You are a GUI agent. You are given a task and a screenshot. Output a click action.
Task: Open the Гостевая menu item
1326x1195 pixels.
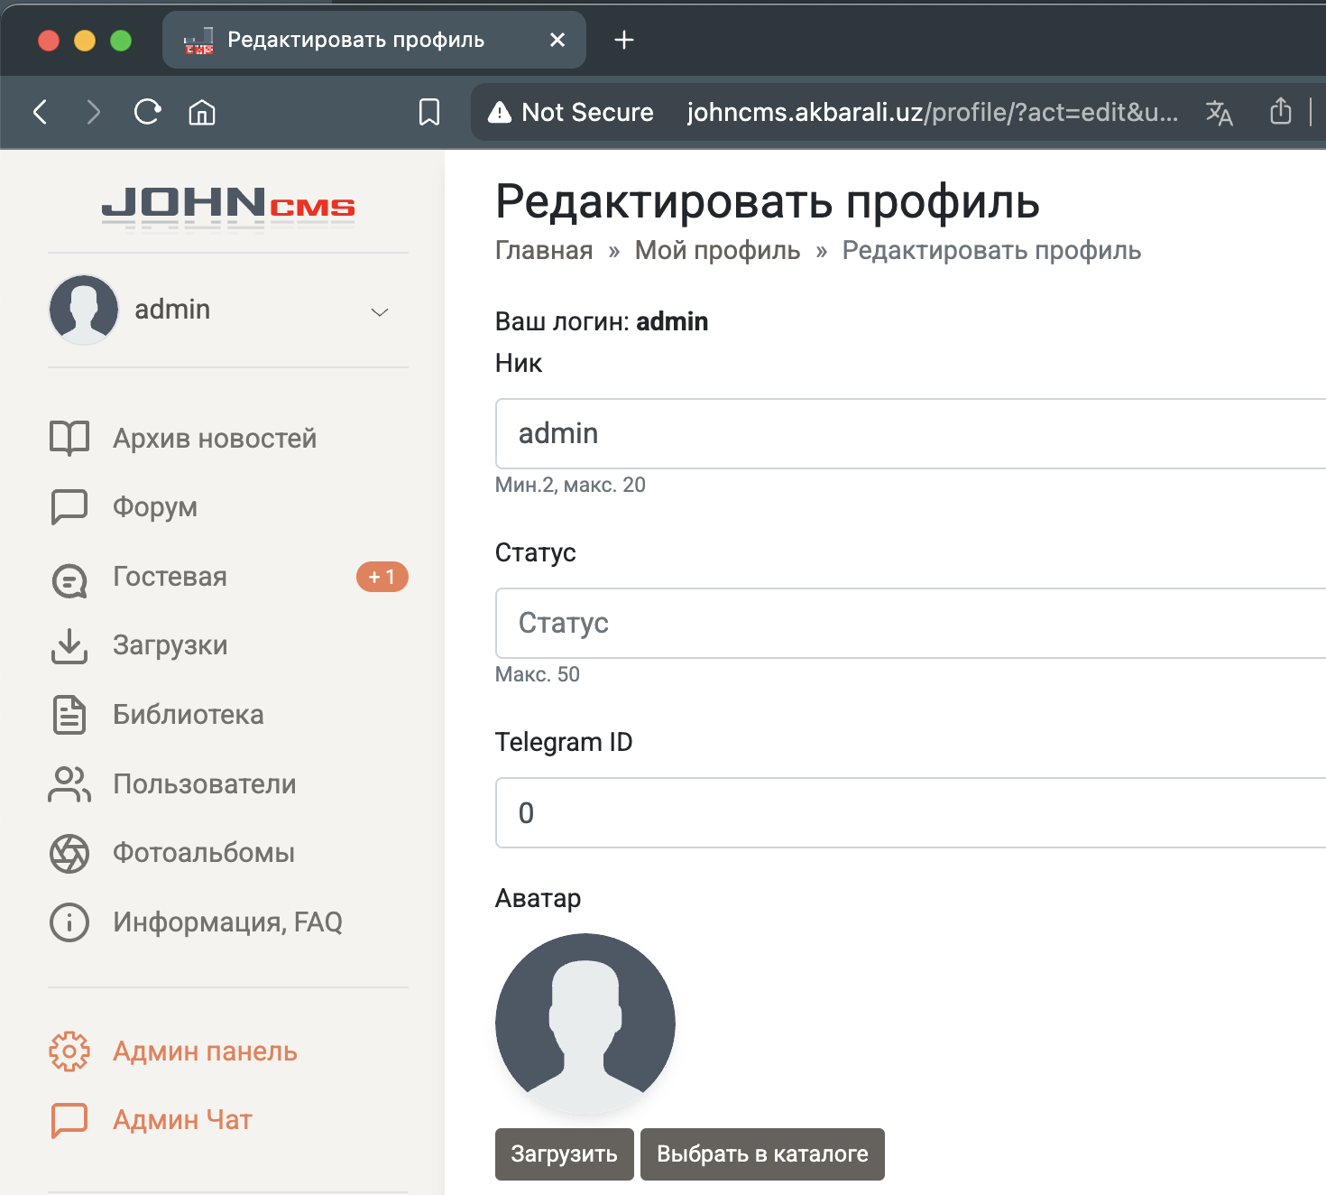pyautogui.click(x=170, y=577)
